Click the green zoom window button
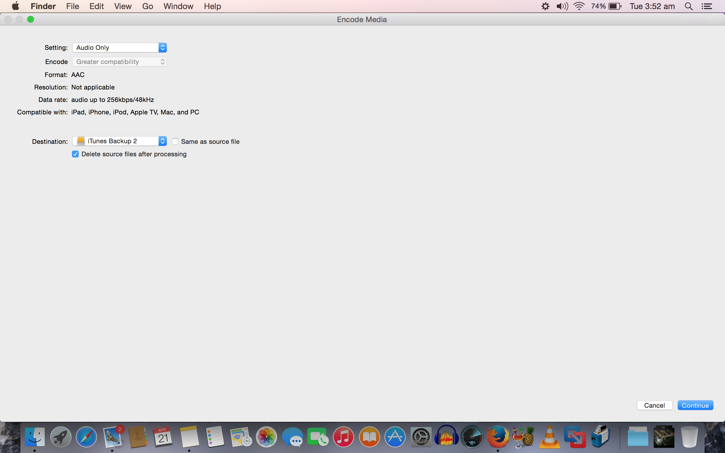The height and width of the screenshot is (453, 725). click(x=31, y=19)
